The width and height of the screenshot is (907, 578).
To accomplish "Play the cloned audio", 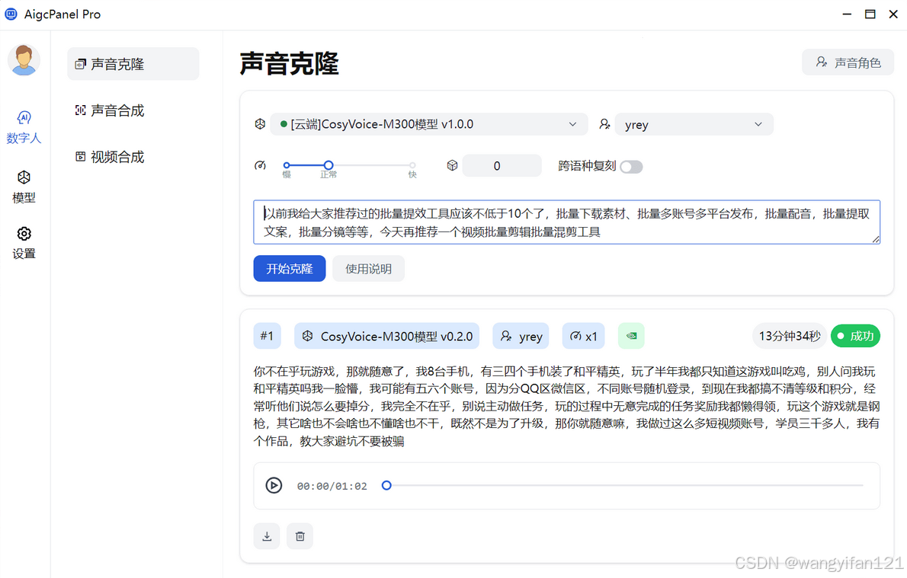I will [x=274, y=486].
